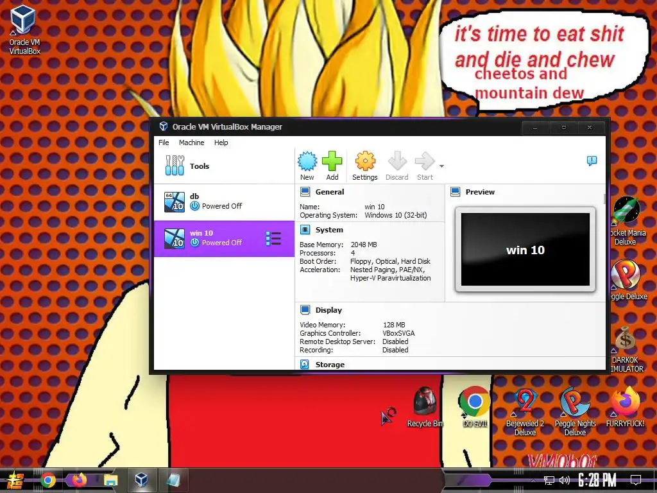Click the Base Memory value 2048 MB
The height and width of the screenshot is (493, 657).
[364, 245]
